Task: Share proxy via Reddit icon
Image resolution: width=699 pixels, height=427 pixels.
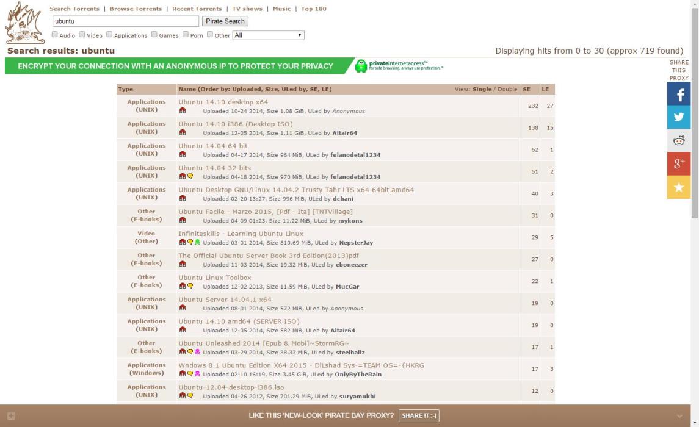Action: coord(678,141)
